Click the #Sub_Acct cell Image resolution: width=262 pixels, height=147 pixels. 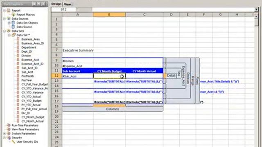coord(77,76)
